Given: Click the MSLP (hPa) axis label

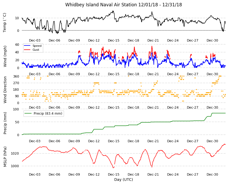Looking at the screenshot, I should pos(5,156).
